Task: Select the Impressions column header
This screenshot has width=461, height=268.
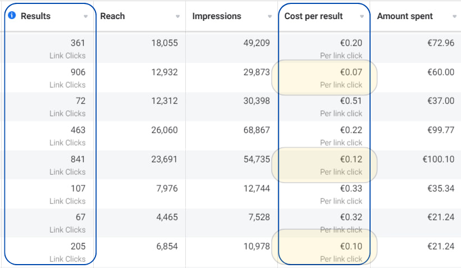Action: [x=217, y=16]
